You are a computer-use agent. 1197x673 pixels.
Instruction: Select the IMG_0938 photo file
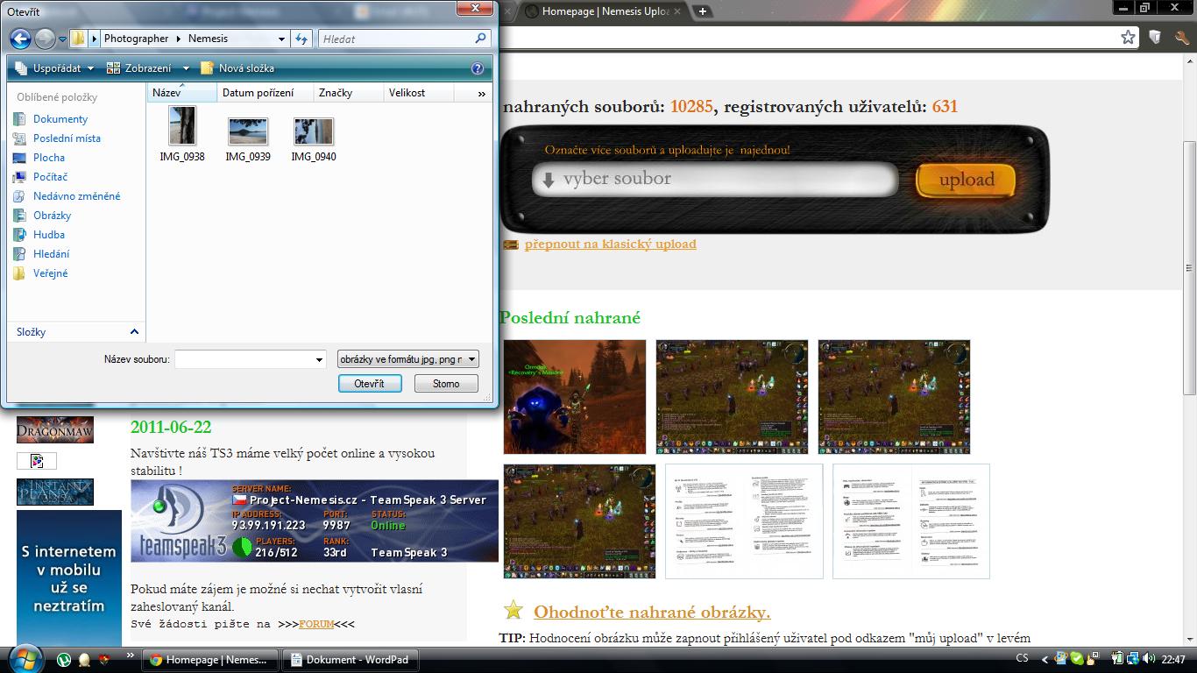pos(182,134)
